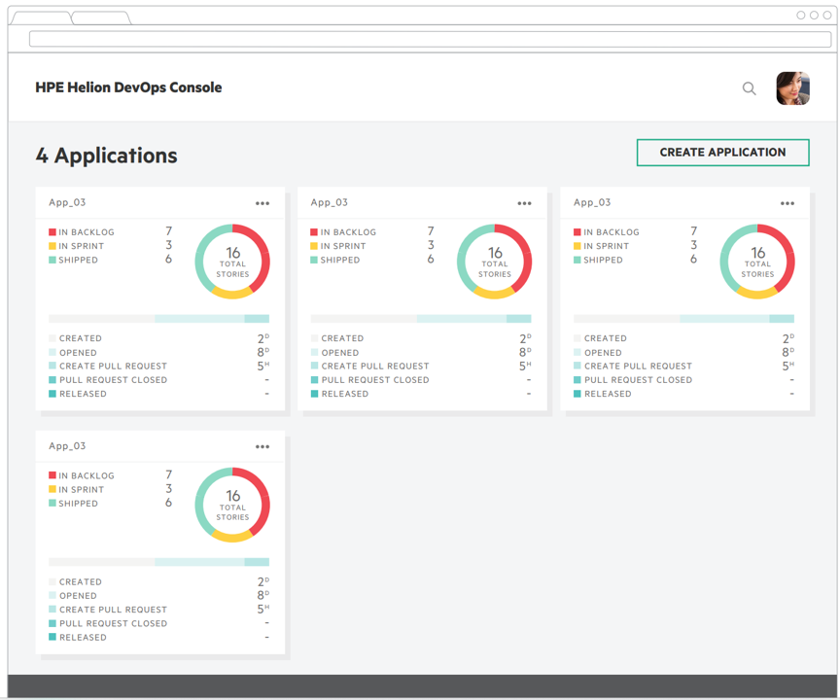
Task: Open the first App_03 card title
Action: 67,202
